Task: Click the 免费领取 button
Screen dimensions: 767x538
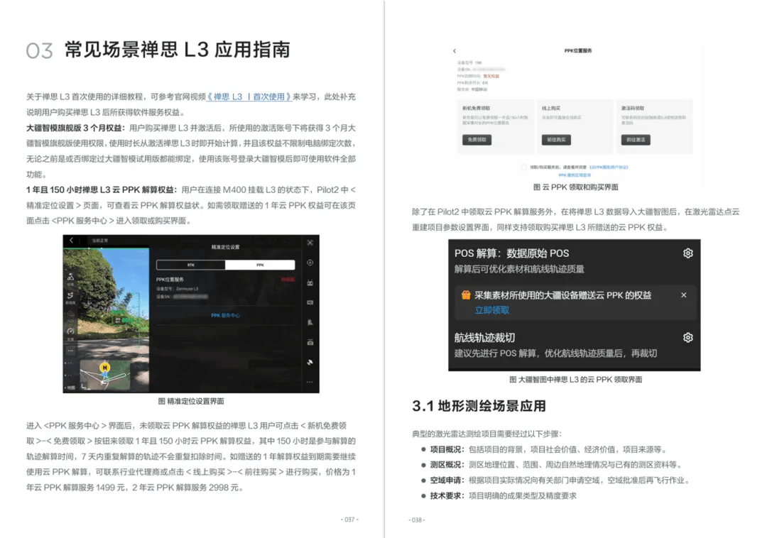Action: [x=477, y=140]
